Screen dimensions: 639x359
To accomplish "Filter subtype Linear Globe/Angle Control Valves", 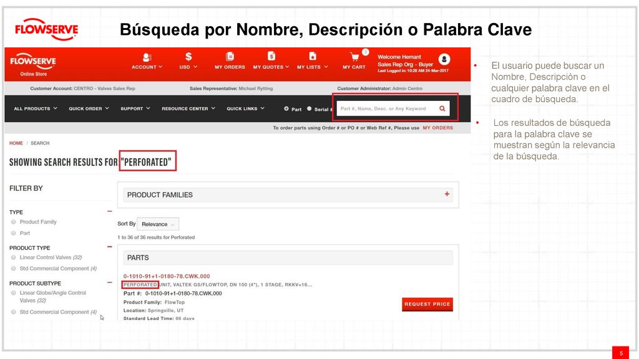I will point(14,293).
